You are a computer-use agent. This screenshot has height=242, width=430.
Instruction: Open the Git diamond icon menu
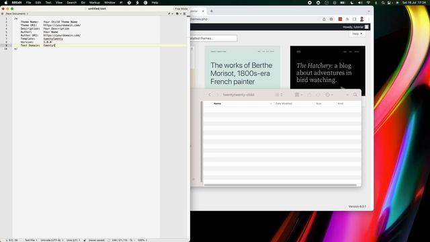coord(129,3)
